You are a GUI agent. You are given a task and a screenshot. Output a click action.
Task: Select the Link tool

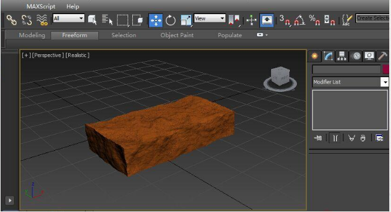[x=11, y=20]
